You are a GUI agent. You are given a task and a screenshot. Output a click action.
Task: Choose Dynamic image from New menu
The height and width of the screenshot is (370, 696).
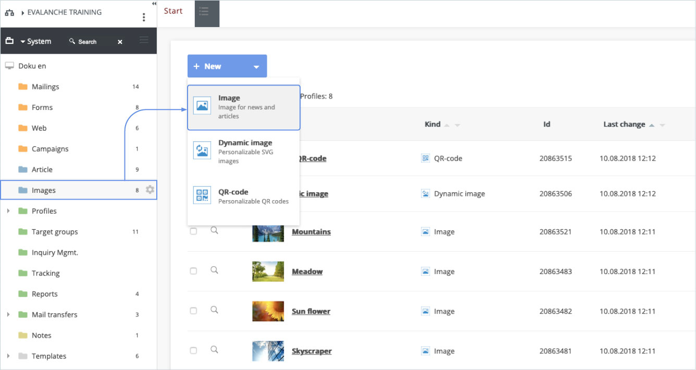click(x=244, y=151)
